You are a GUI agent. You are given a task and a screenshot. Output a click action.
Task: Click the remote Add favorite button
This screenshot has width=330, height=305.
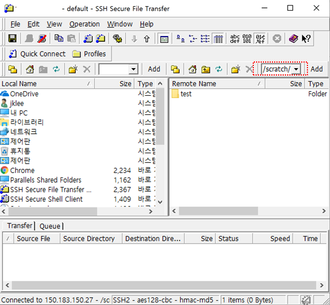click(x=316, y=69)
